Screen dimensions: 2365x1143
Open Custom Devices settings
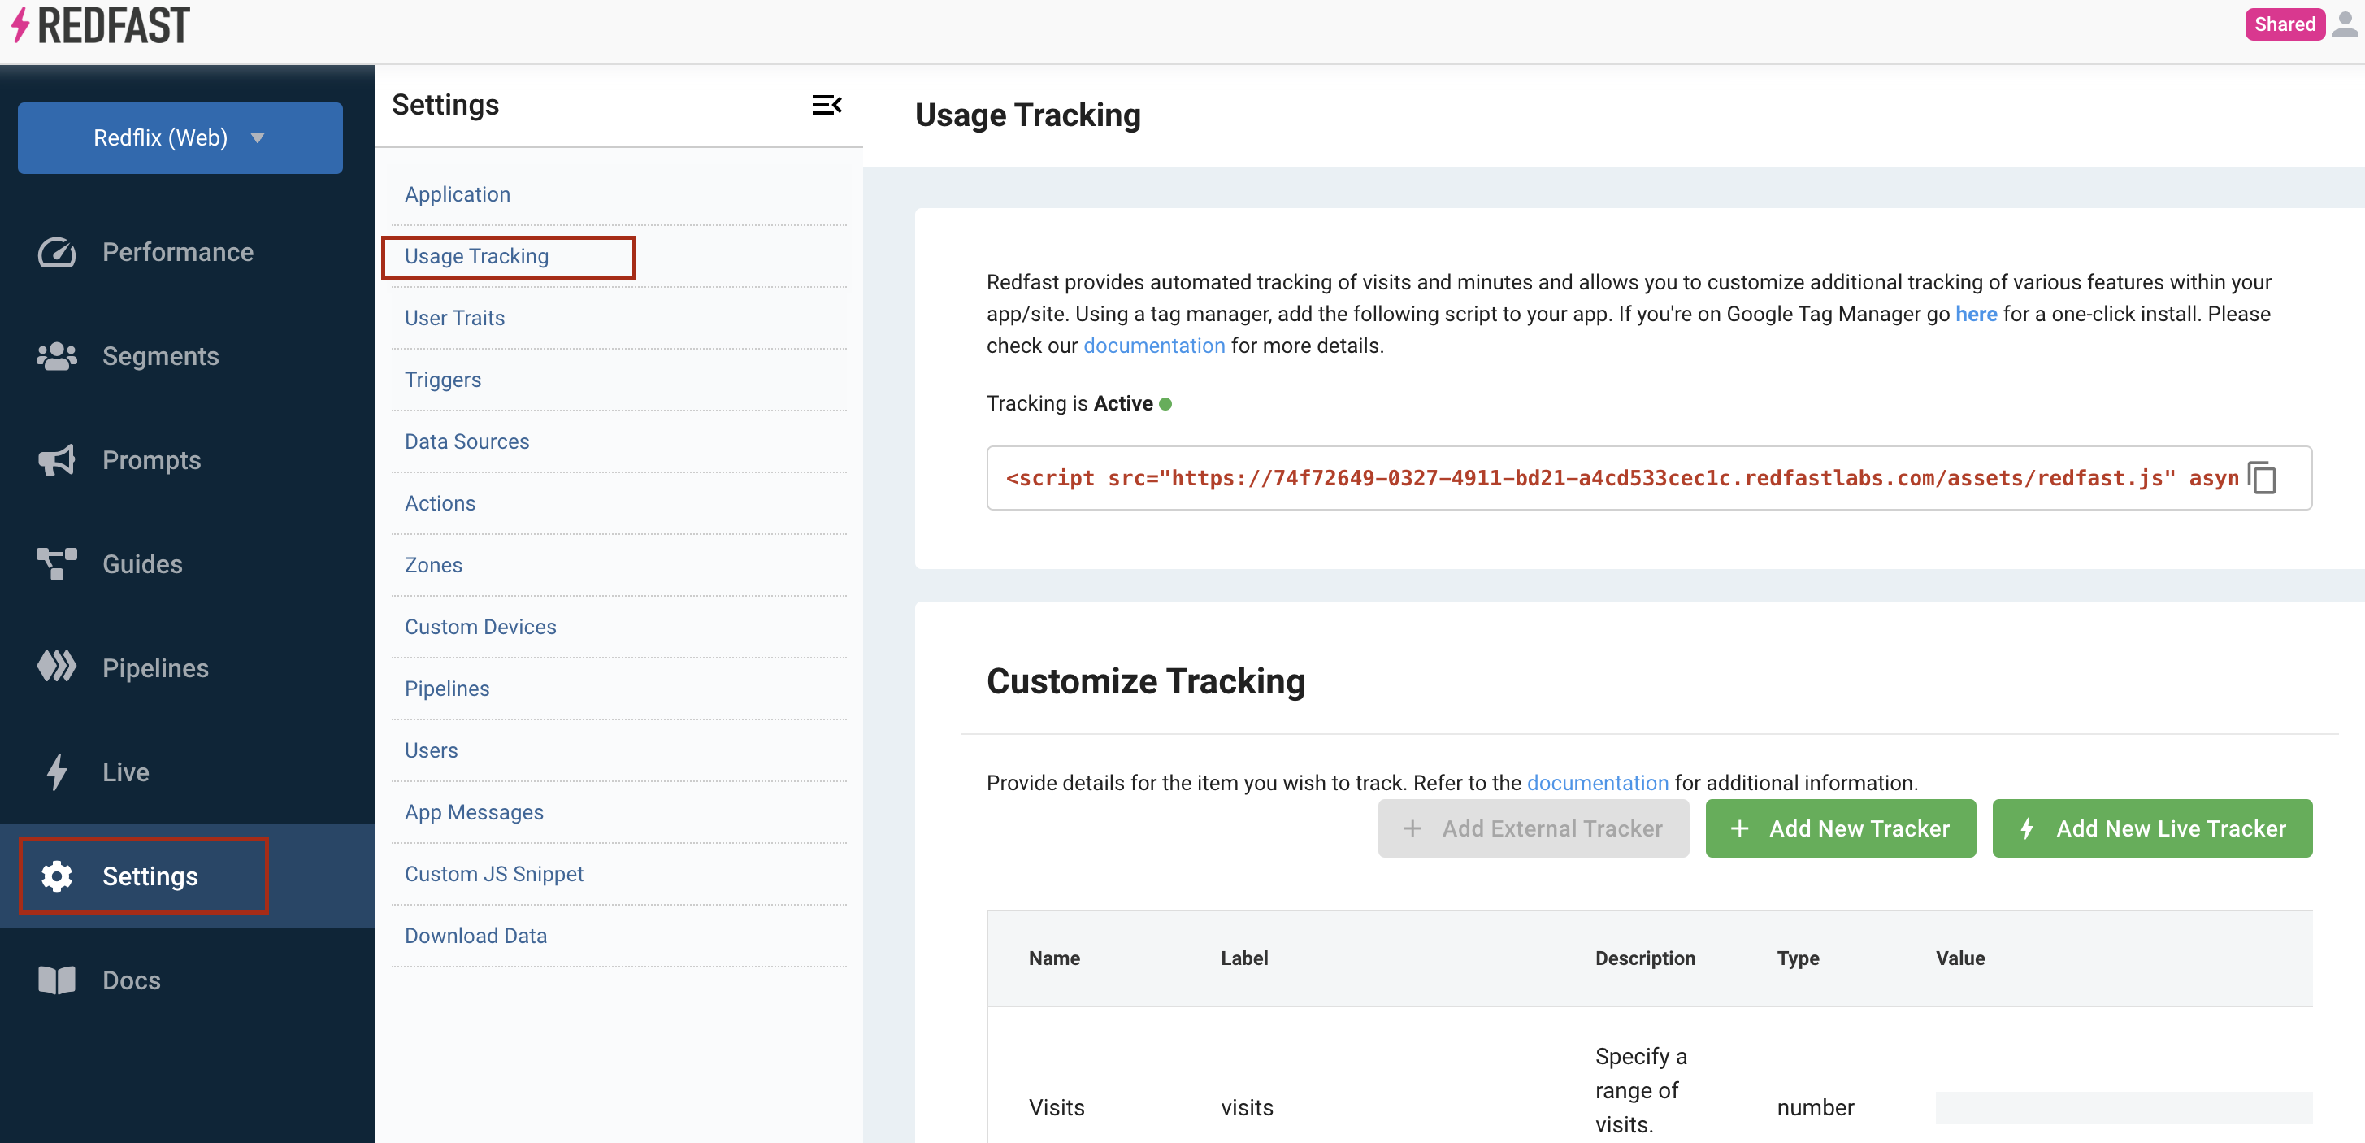point(480,627)
